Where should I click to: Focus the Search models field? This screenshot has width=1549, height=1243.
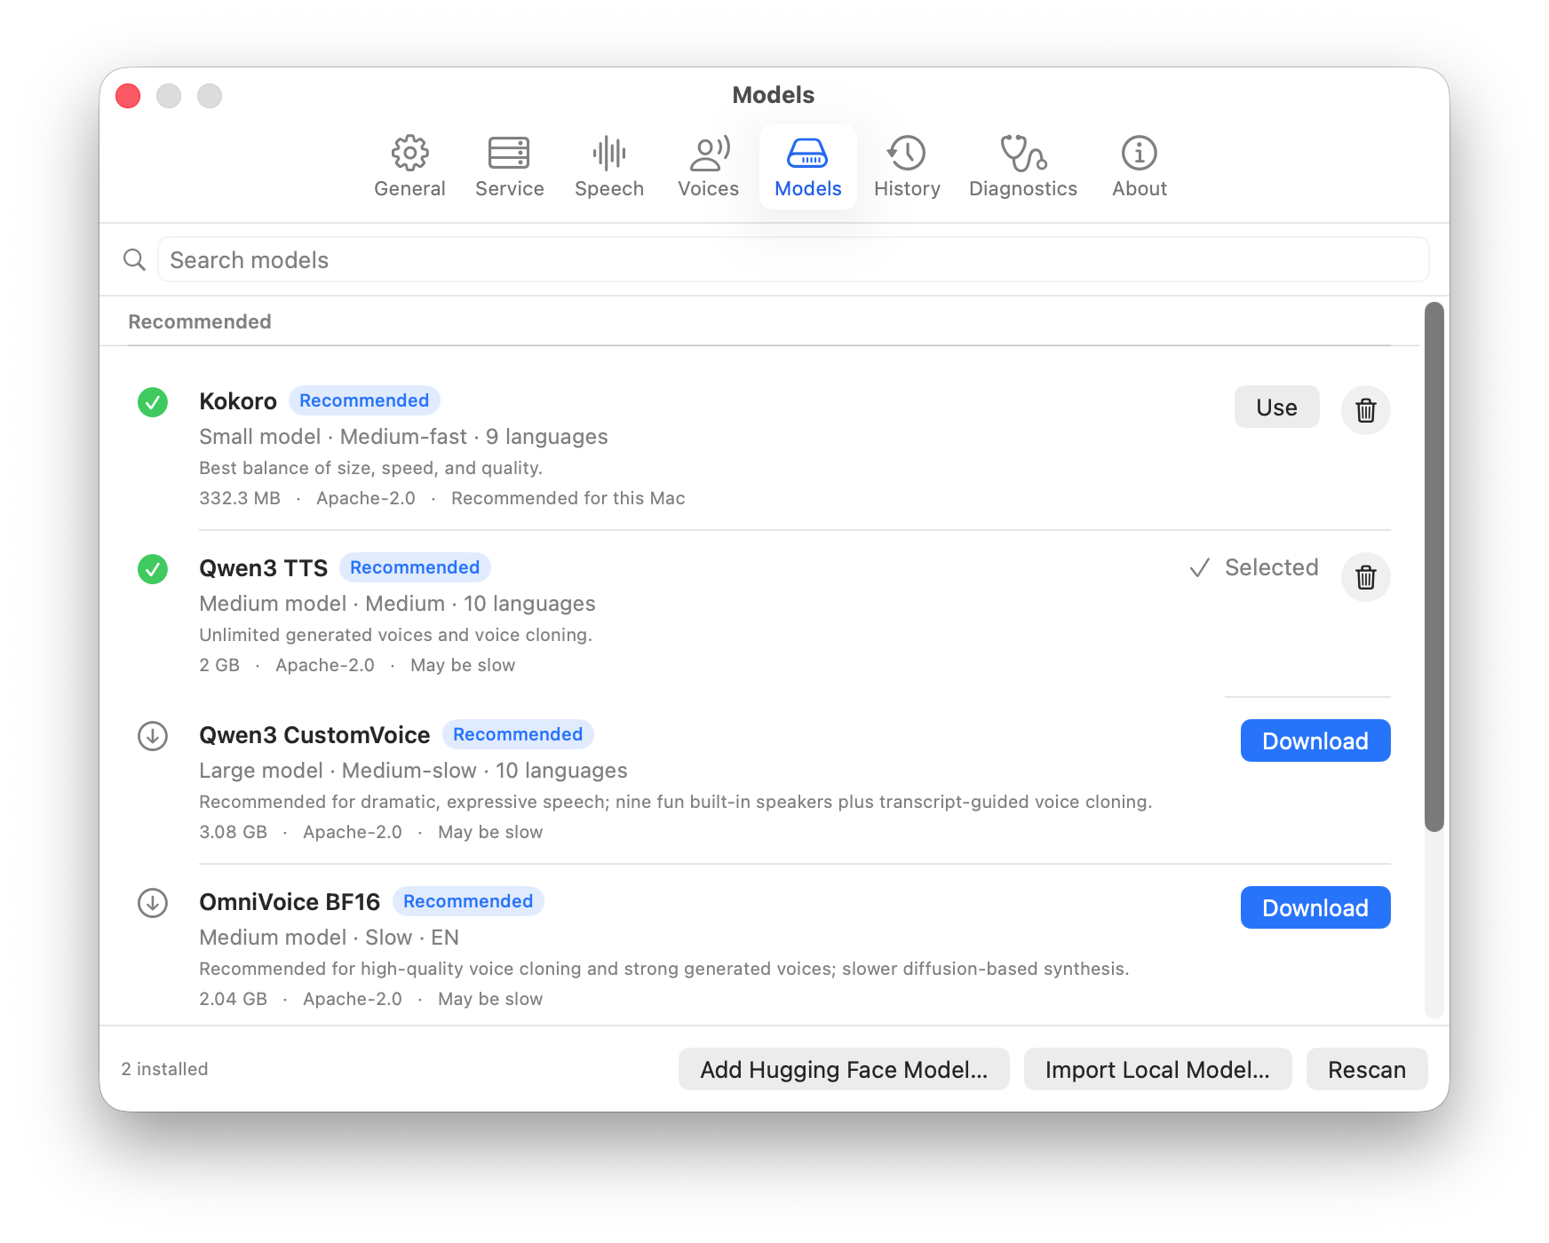(x=793, y=259)
